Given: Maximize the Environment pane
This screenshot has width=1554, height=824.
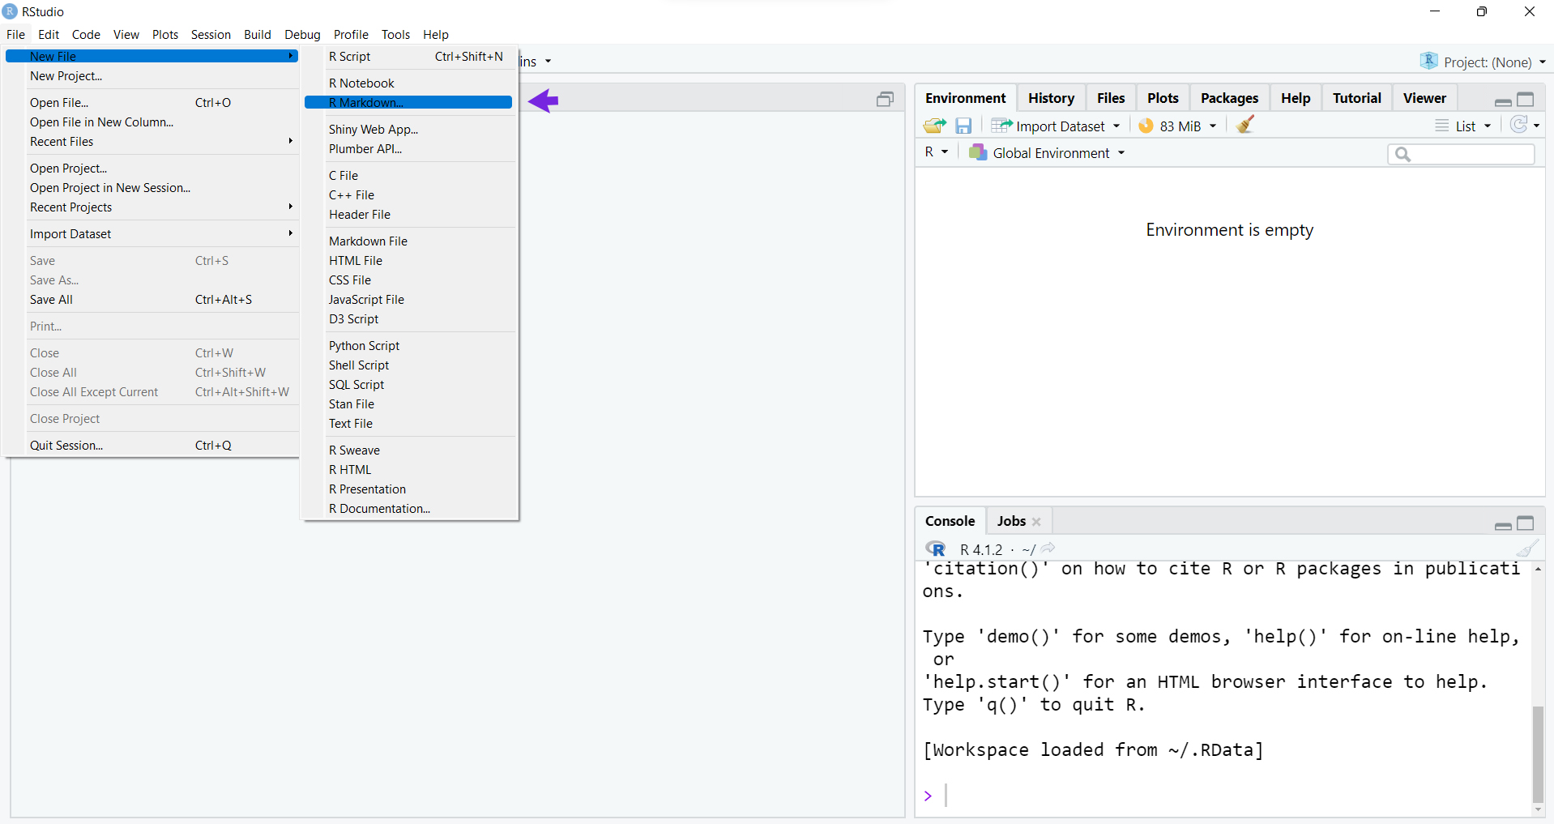Looking at the screenshot, I should pos(1526,100).
